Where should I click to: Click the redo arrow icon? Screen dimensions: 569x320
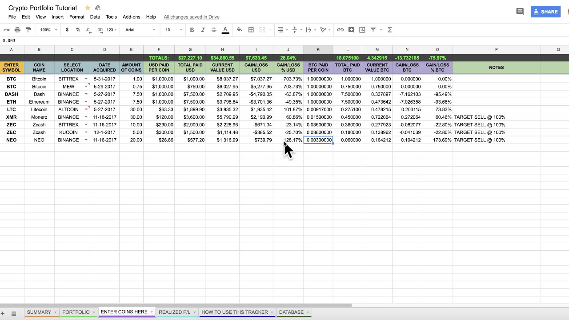tap(7, 30)
